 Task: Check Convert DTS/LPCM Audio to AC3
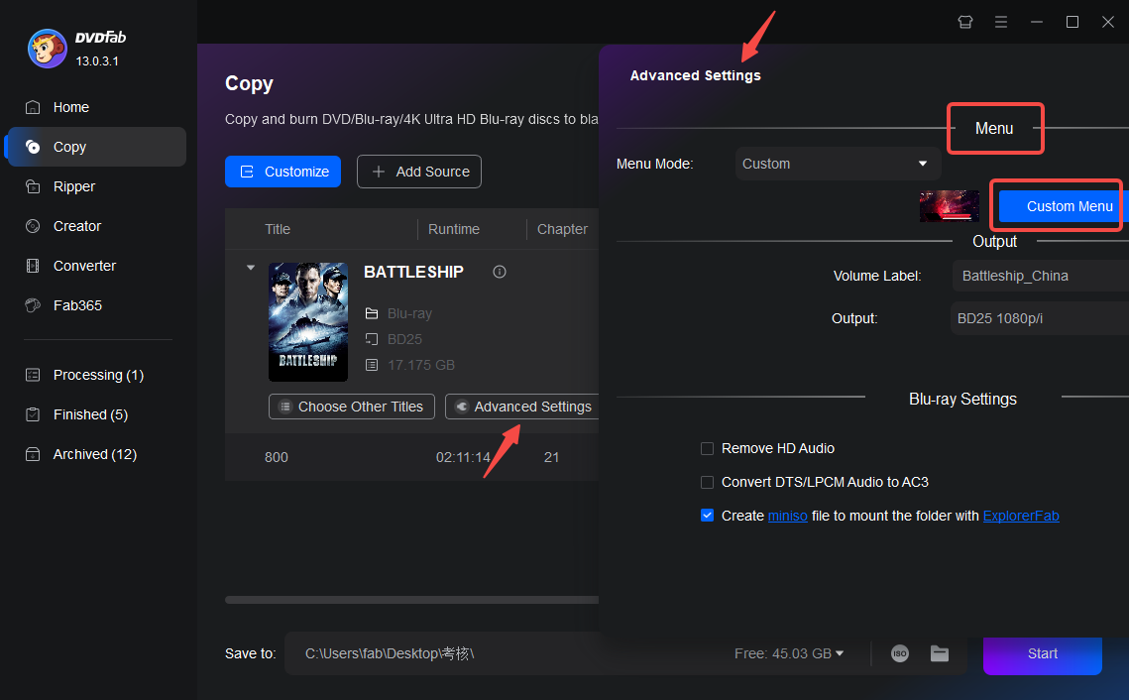[x=707, y=483]
